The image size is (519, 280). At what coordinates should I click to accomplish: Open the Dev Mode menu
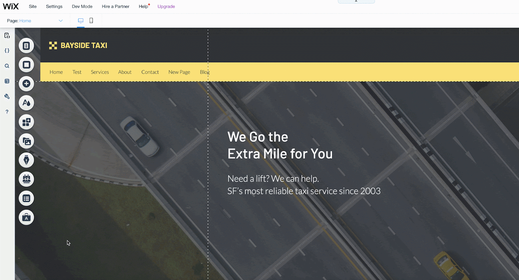click(x=82, y=6)
